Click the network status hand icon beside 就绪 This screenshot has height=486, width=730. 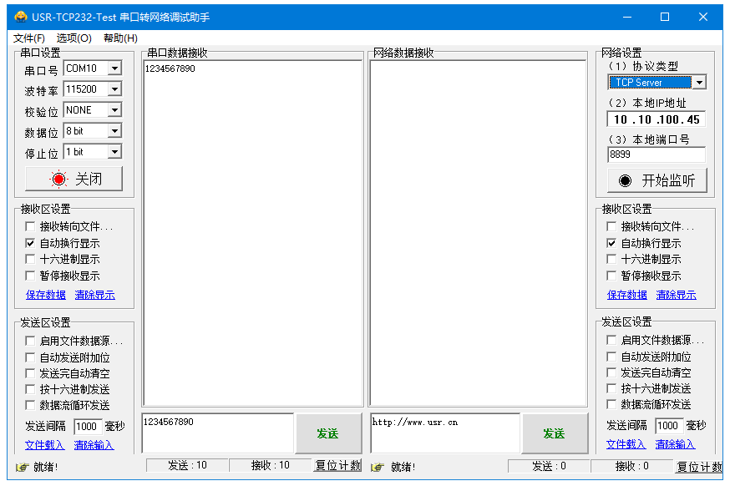[378, 467]
